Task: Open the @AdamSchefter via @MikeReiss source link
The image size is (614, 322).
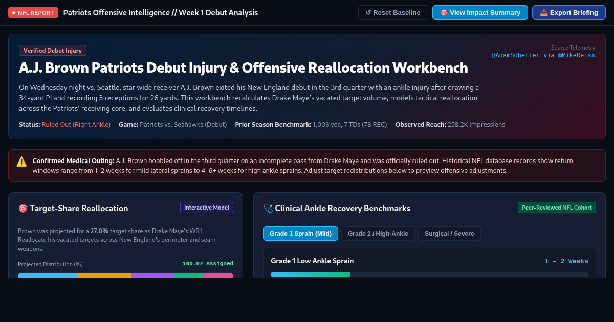Action: pos(543,55)
